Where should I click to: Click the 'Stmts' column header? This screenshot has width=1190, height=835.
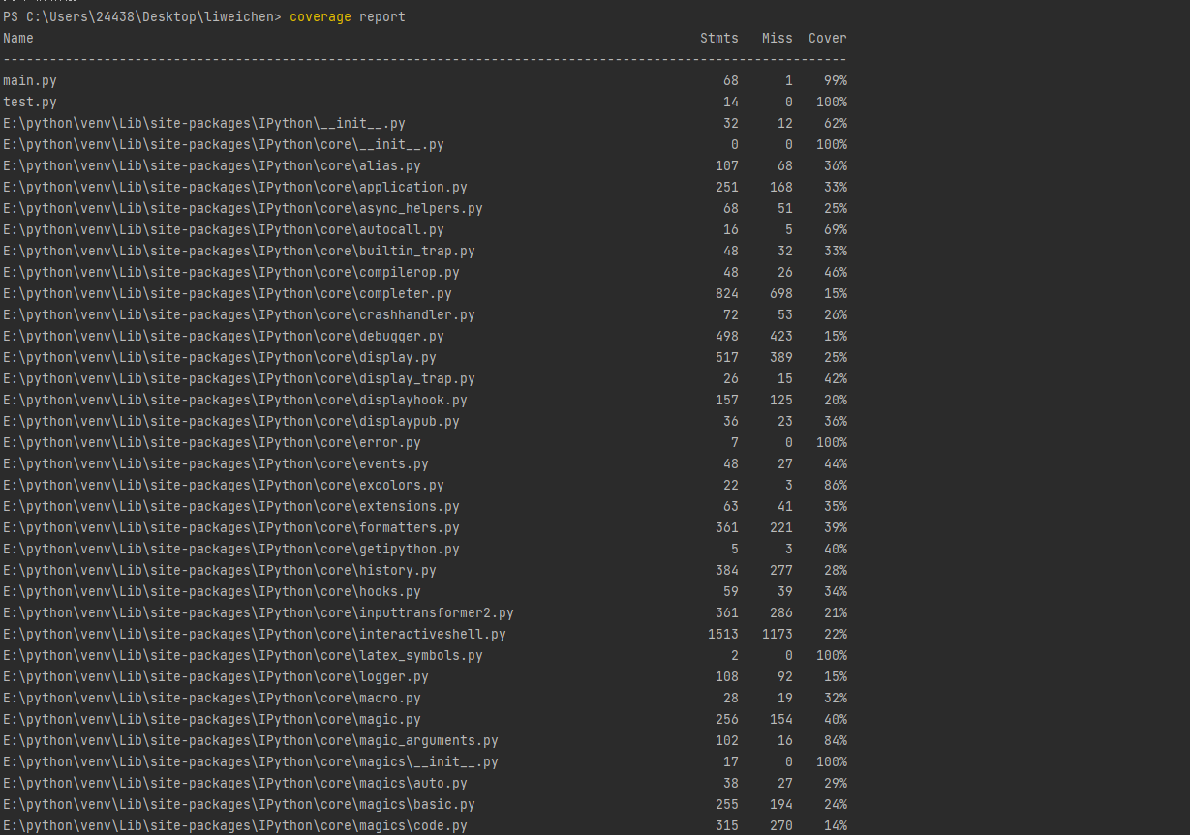(x=719, y=39)
